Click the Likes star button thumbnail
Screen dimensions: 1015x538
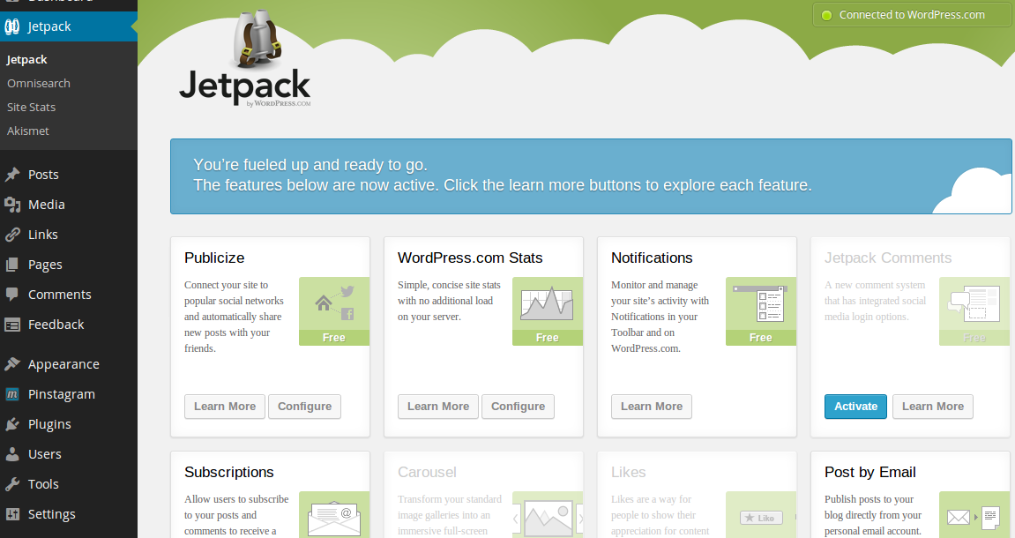(761, 515)
